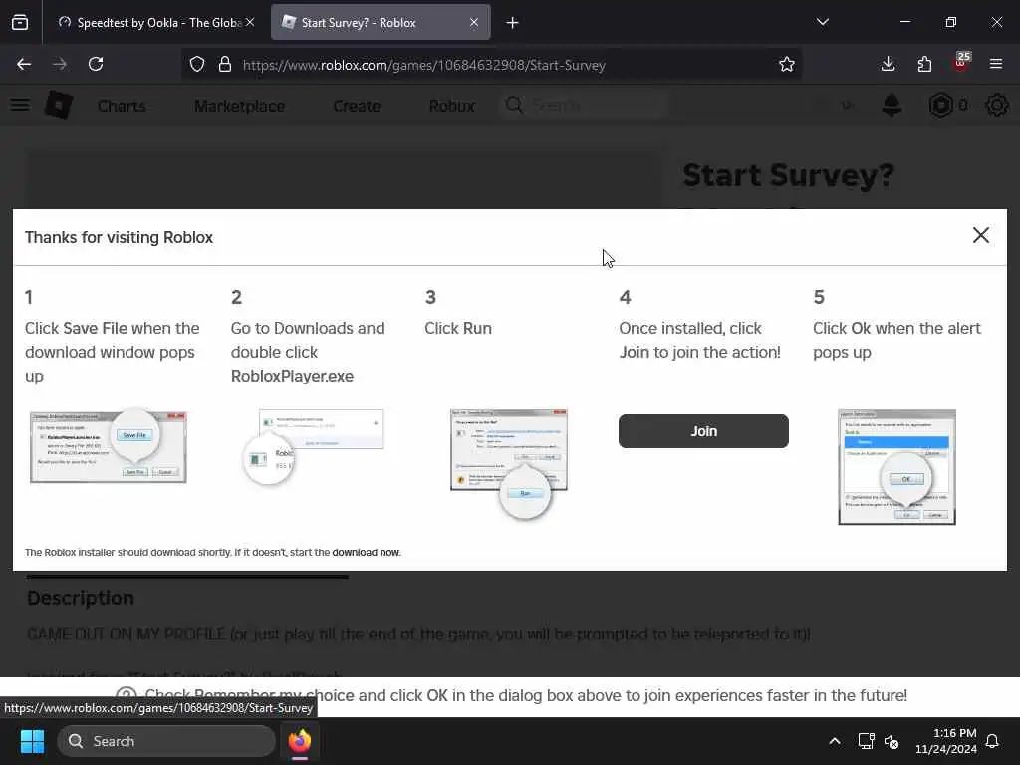The image size is (1020, 765).
Task: Expand the list all tabs dropdown
Action: 822,22
